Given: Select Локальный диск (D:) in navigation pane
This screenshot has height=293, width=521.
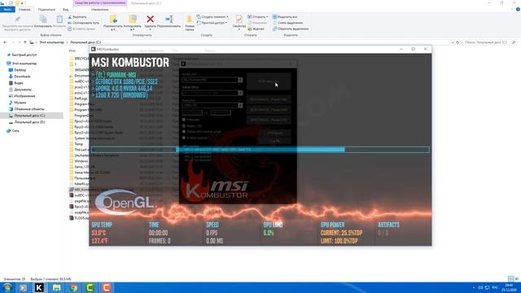Looking at the screenshot, I should (x=29, y=122).
